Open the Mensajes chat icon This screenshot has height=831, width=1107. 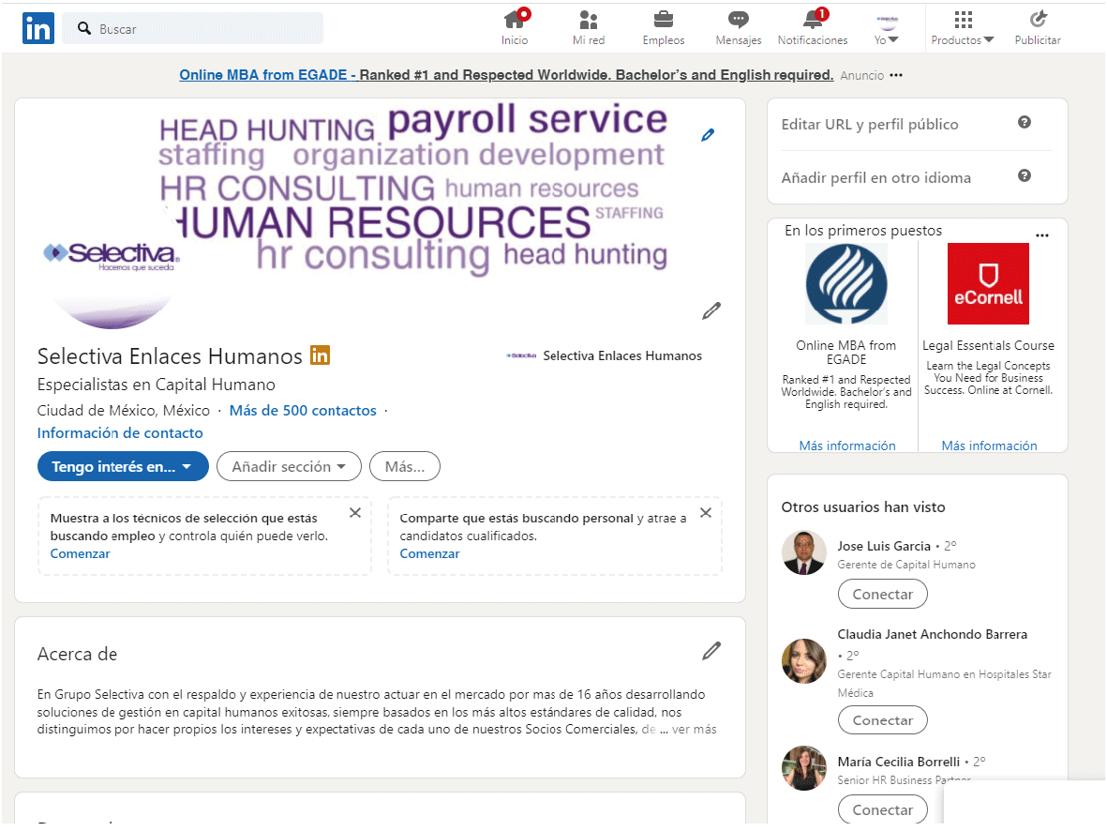coord(739,19)
